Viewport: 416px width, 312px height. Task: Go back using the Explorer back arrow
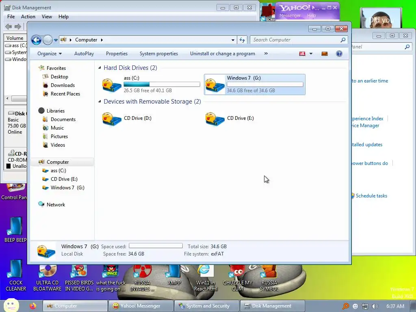tap(36, 40)
